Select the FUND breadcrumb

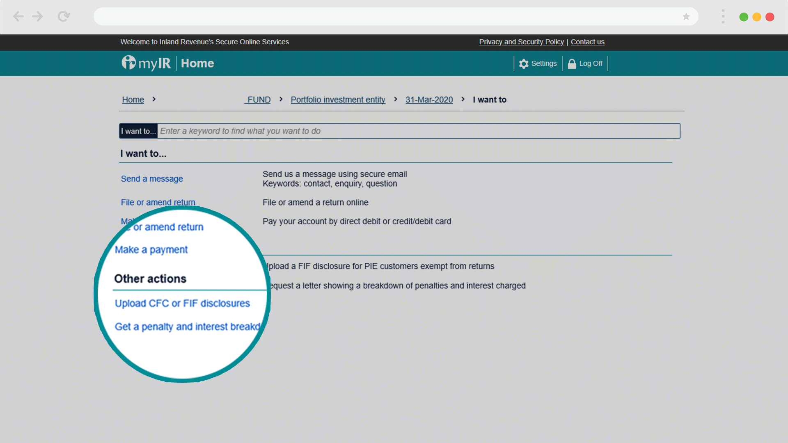pyautogui.click(x=258, y=100)
